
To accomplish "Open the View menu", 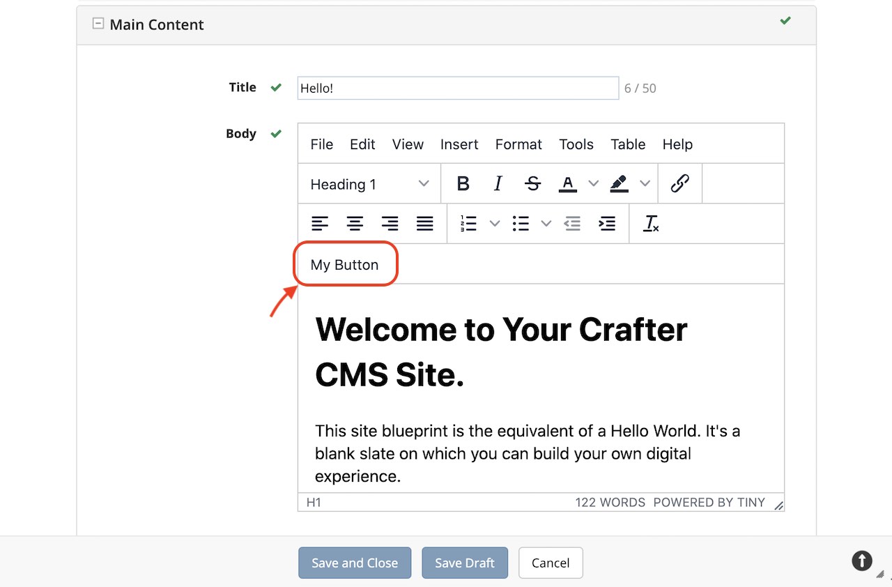I will point(408,144).
